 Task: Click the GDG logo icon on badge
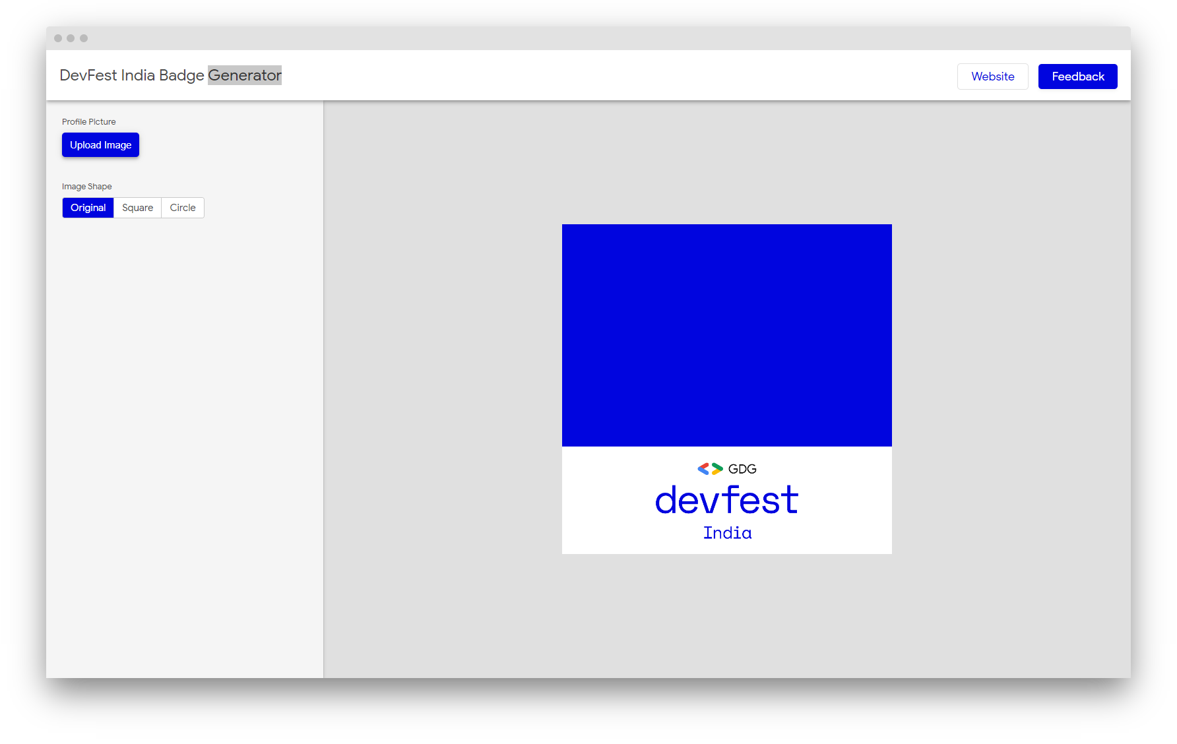point(710,469)
